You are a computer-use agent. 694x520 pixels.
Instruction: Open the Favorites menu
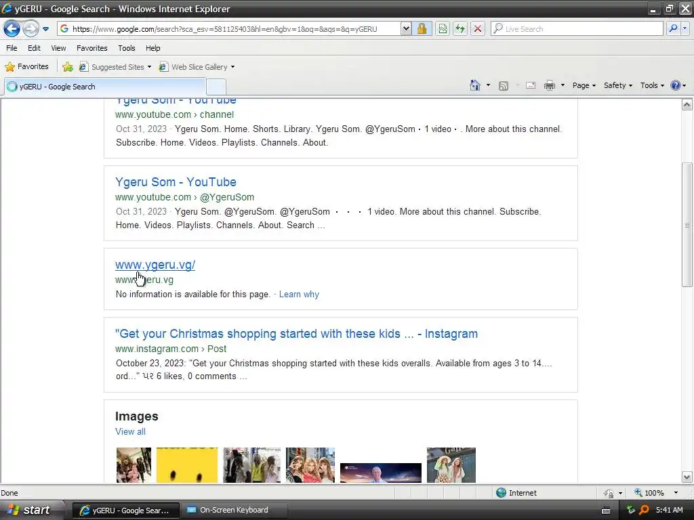(92, 48)
